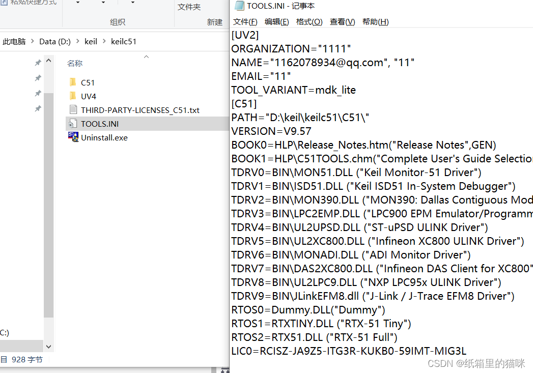This screenshot has width=533, height=373.
Task: Click TDRV9 JLinkEFM8.dll line
Action: point(373,296)
